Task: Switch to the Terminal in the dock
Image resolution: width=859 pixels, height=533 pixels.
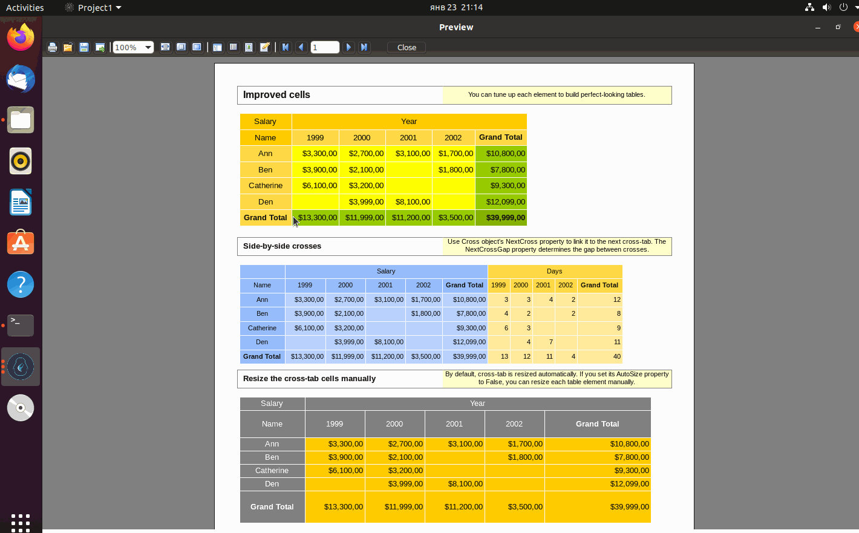Action: coord(21,325)
